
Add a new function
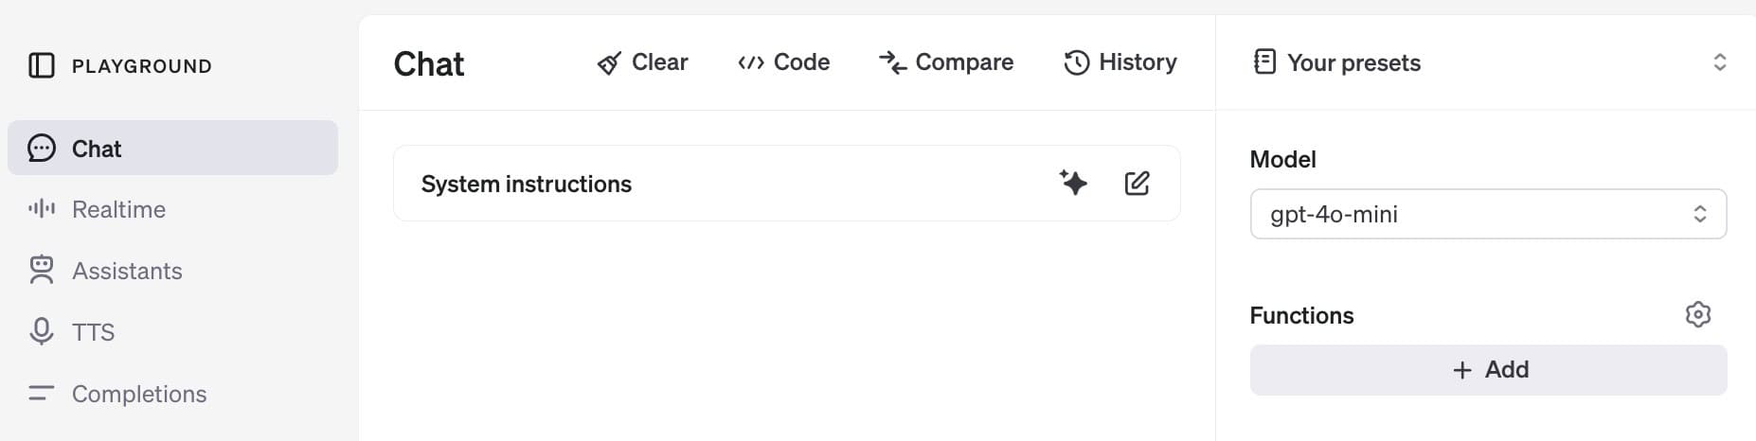1488,370
